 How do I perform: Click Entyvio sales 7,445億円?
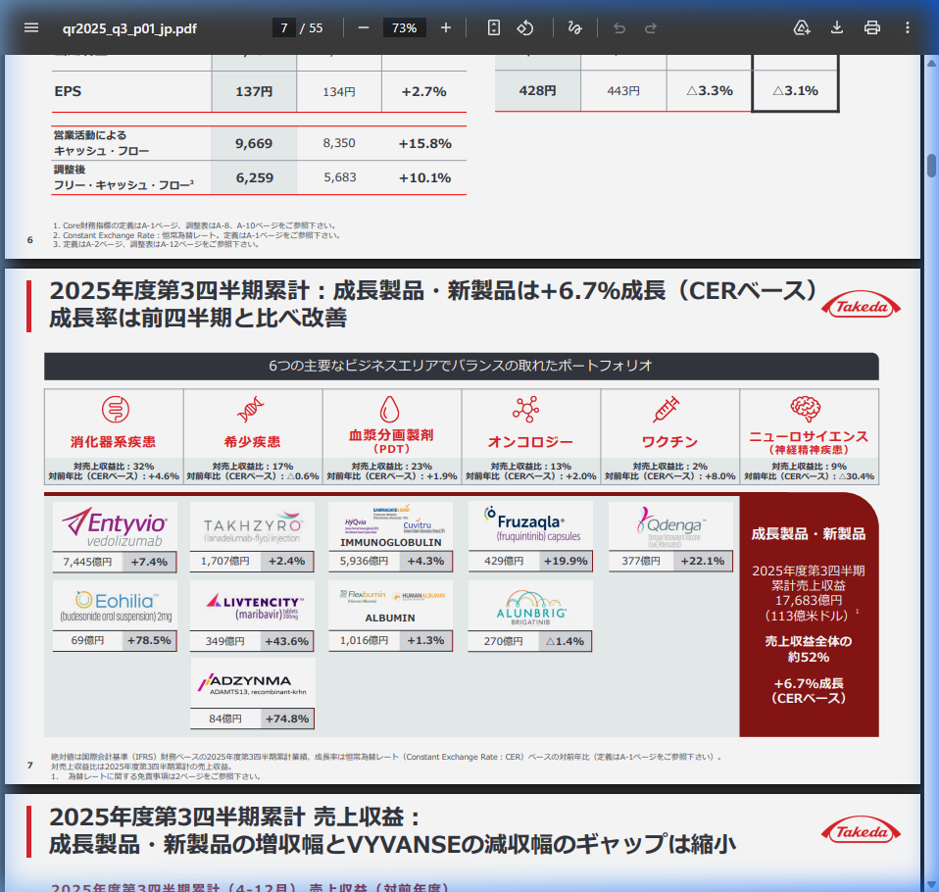point(88,562)
